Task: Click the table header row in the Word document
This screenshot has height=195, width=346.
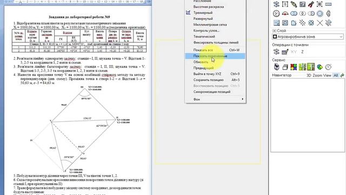Action: tap(79, 36)
